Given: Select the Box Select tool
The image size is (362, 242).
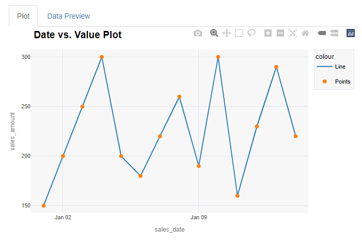Looking at the screenshot, I should 239,33.
